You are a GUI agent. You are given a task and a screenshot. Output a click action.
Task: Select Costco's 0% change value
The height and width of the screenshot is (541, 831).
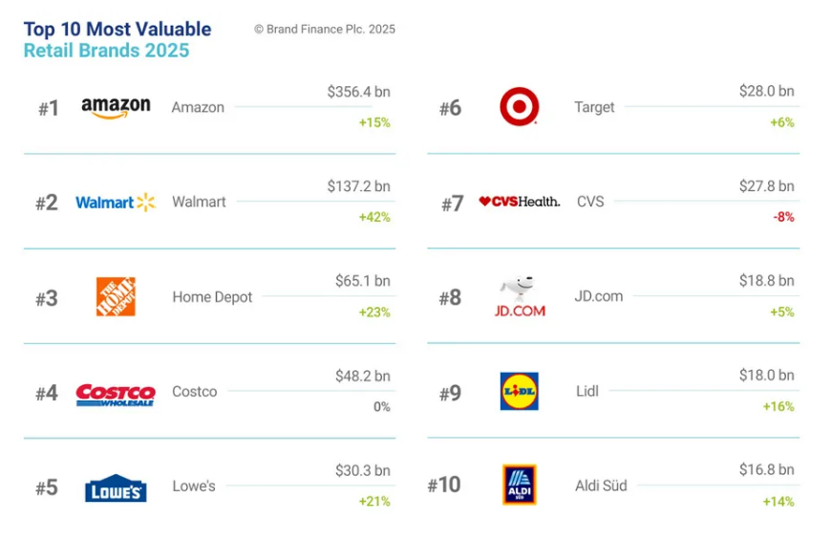click(x=381, y=407)
